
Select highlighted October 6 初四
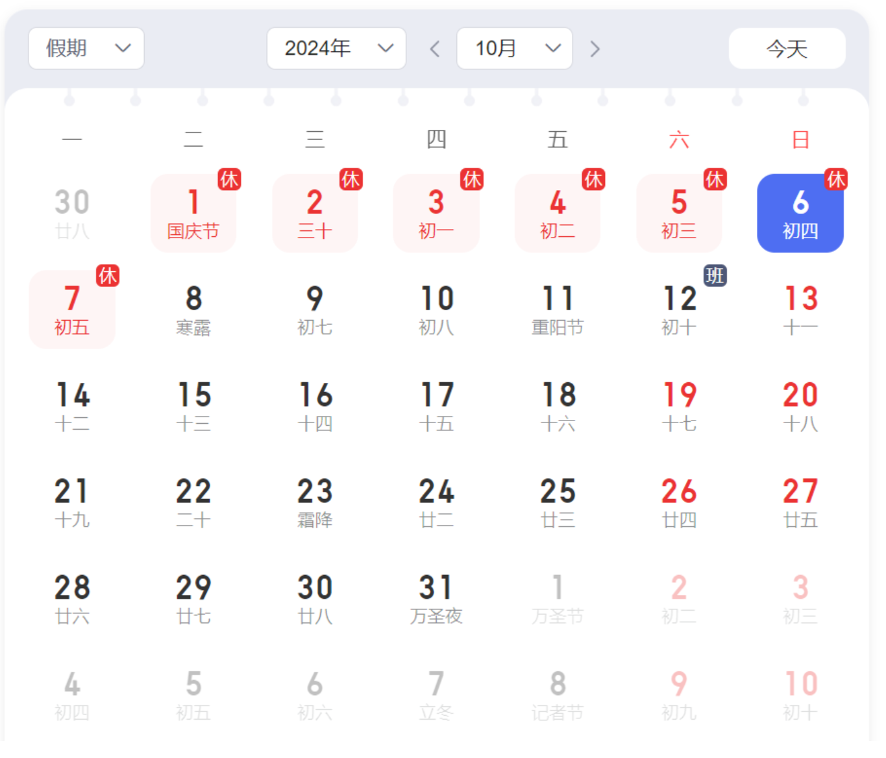click(800, 213)
